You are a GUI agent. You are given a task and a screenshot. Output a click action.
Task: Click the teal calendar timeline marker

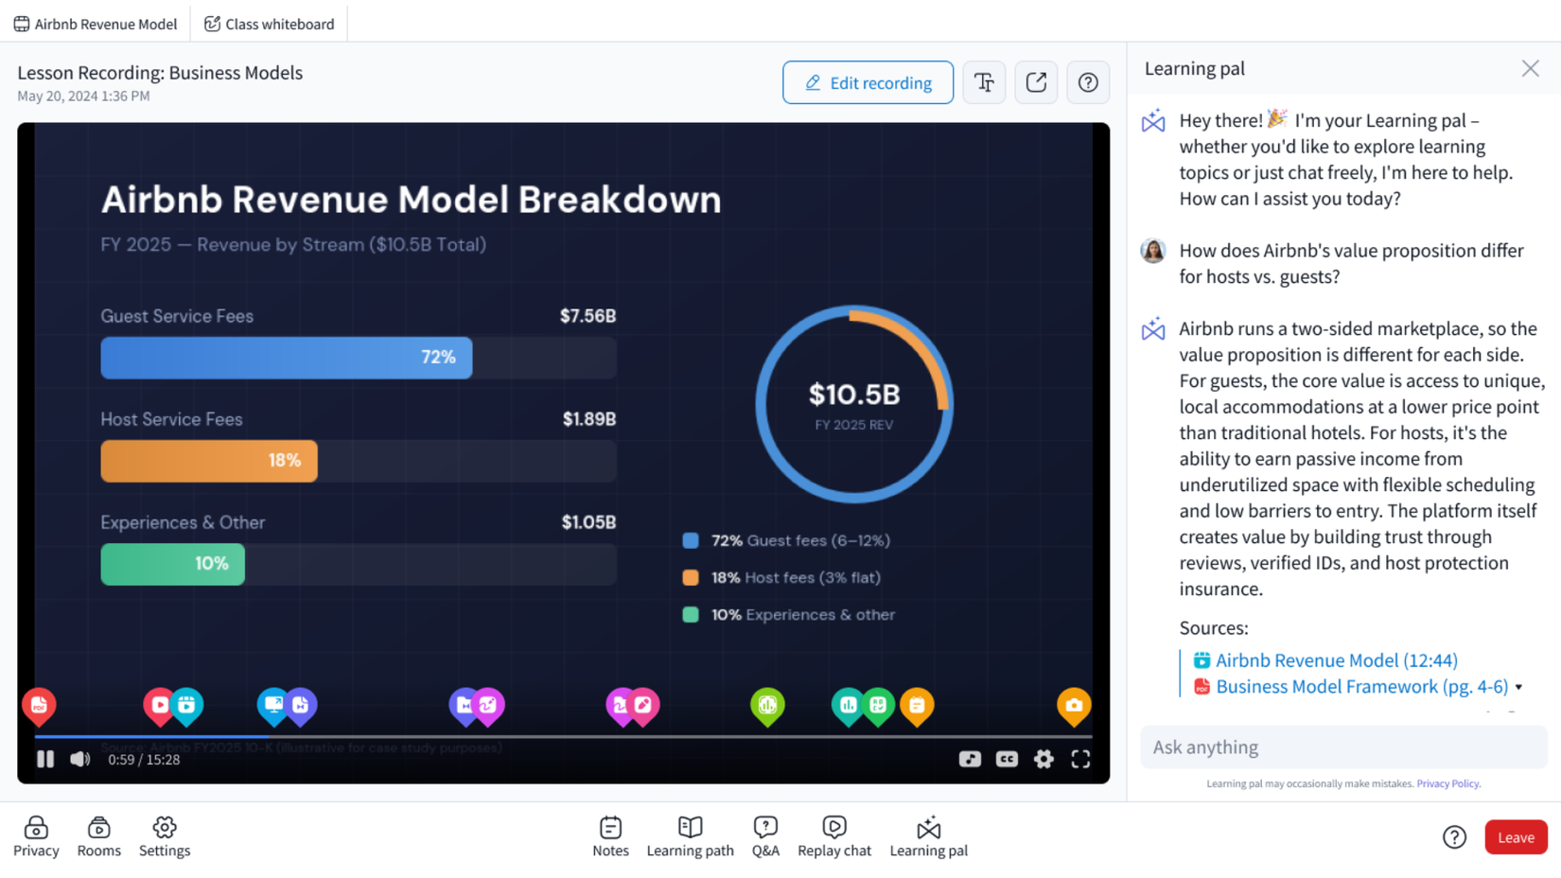click(x=186, y=706)
